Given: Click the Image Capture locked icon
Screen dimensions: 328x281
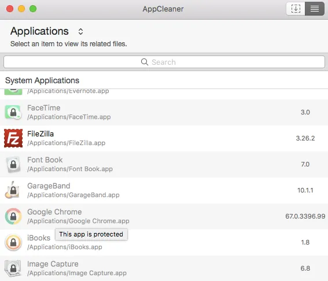Looking at the screenshot, I should click(x=13, y=268).
